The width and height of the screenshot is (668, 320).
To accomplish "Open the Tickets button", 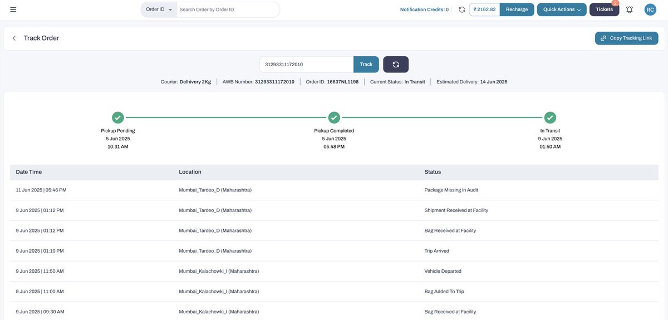I will pos(604,9).
